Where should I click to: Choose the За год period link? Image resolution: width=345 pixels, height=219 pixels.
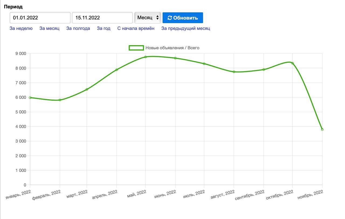103,28
